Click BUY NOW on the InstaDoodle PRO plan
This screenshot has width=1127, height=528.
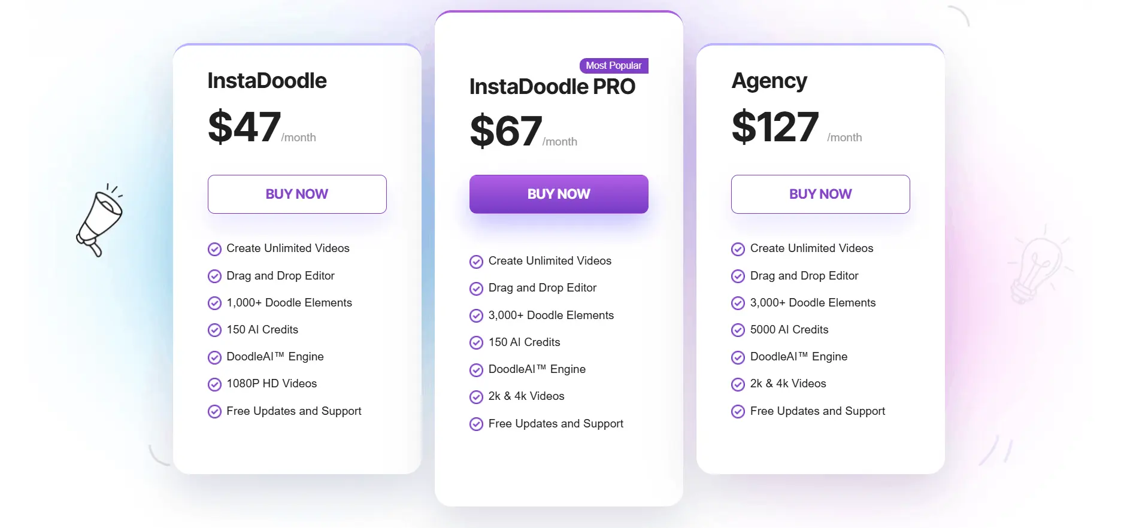(558, 194)
